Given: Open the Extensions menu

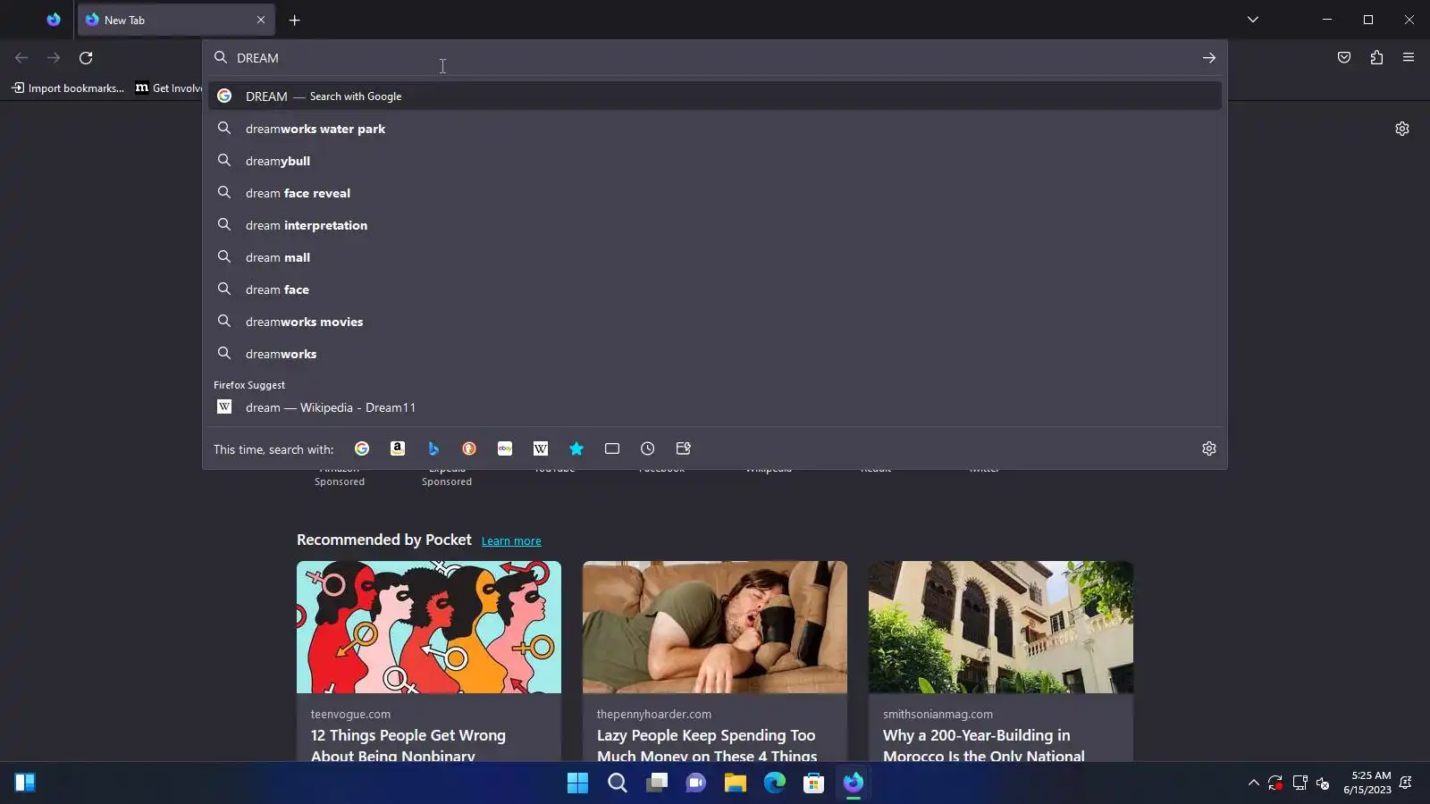Looking at the screenshot, I should click(x=1376, y=58).
